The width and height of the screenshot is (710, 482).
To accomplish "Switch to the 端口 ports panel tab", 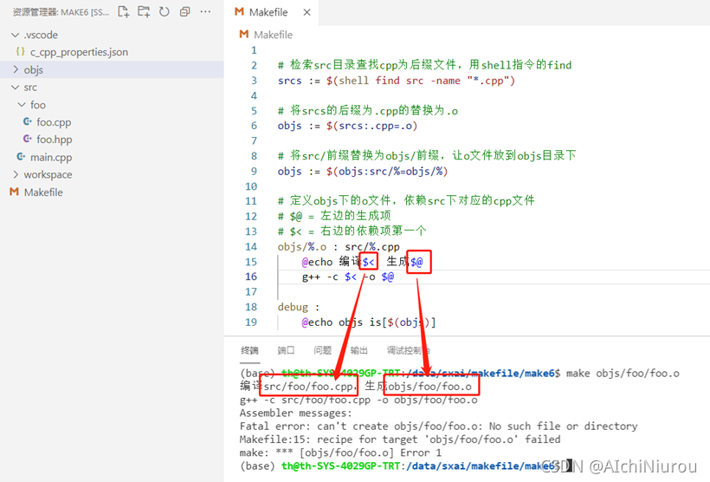I will (286, 350).
